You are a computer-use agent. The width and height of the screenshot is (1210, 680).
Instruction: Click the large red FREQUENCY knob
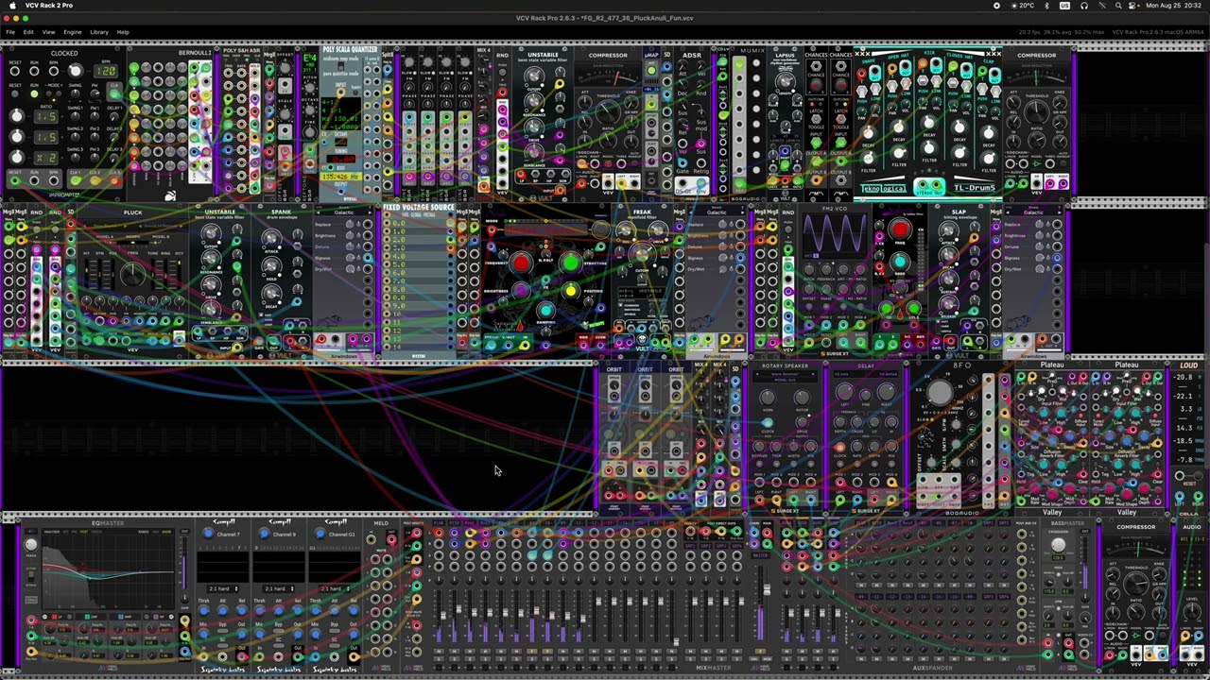(x=521, y=263)
